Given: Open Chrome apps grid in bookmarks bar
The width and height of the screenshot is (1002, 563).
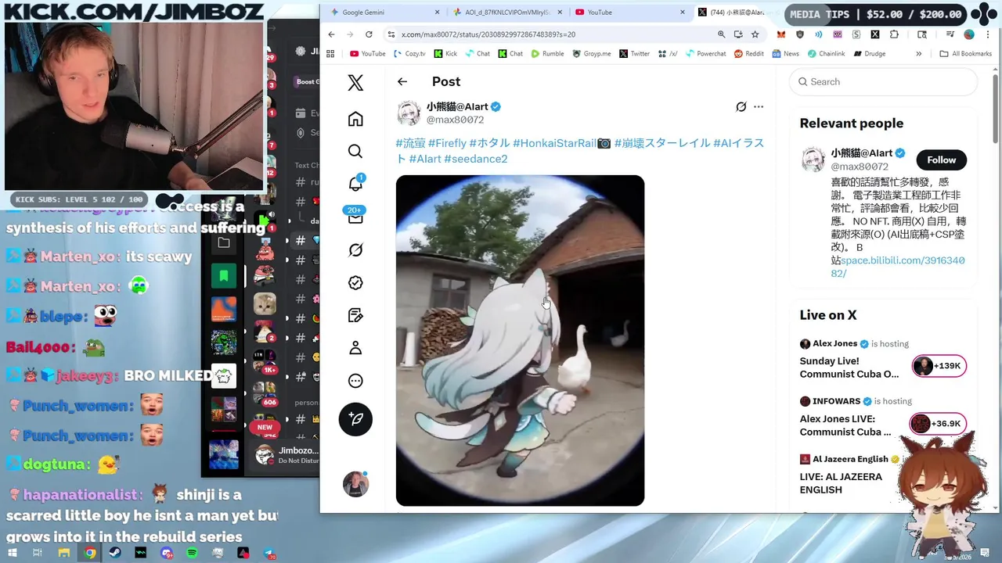Looking at the screenshot, I should pos(330,54).
